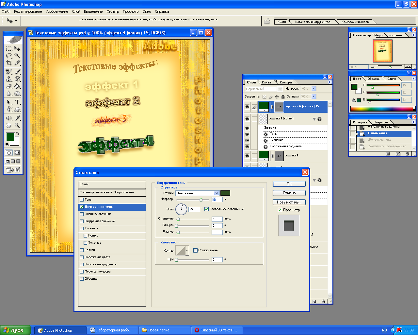Select the Paint Bucket tool

pyautogui.click(x=17, y=86)
